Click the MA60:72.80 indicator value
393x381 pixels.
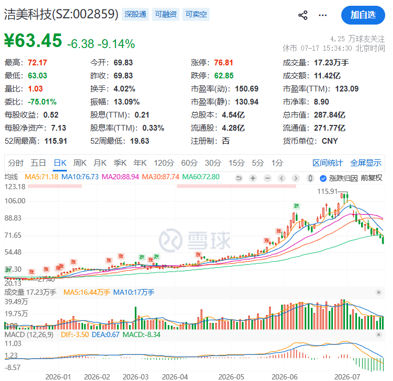click(x=201, y=177)
